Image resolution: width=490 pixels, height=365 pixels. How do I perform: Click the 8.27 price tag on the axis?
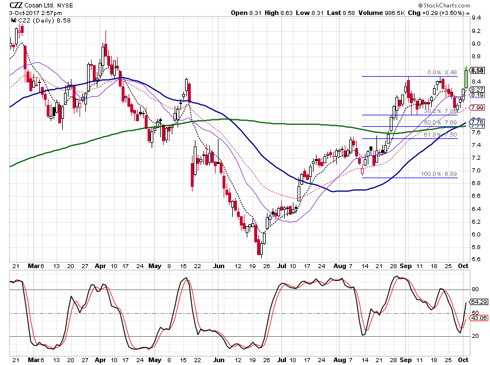coord(477,90)
